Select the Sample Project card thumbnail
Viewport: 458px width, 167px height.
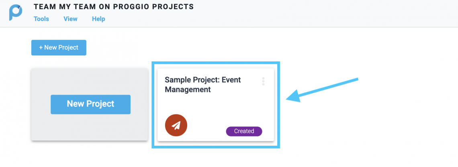(x=216, y=105)
